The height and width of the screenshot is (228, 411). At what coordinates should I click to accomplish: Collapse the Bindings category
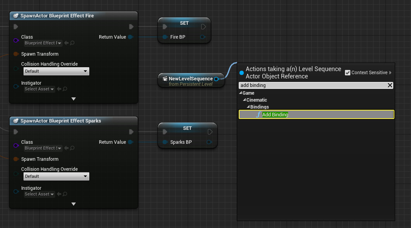tap(248, 107)
